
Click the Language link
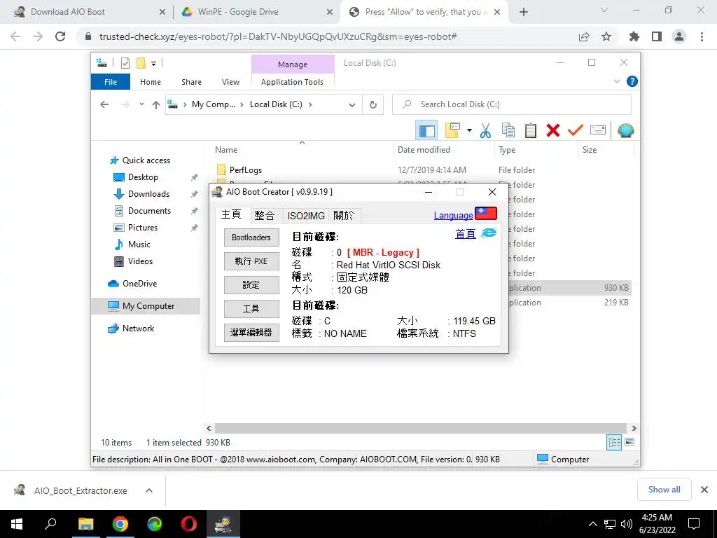[453, 216]
